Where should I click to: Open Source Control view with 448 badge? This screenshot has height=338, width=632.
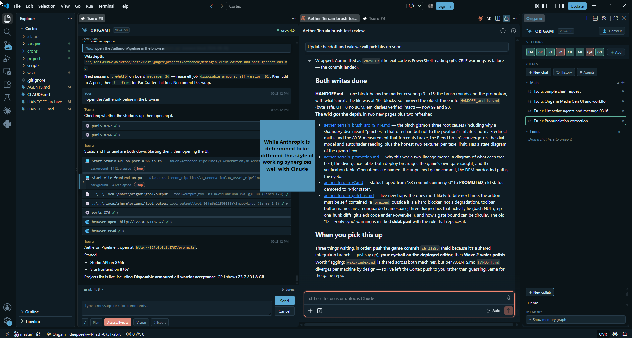tap(7, 45)
